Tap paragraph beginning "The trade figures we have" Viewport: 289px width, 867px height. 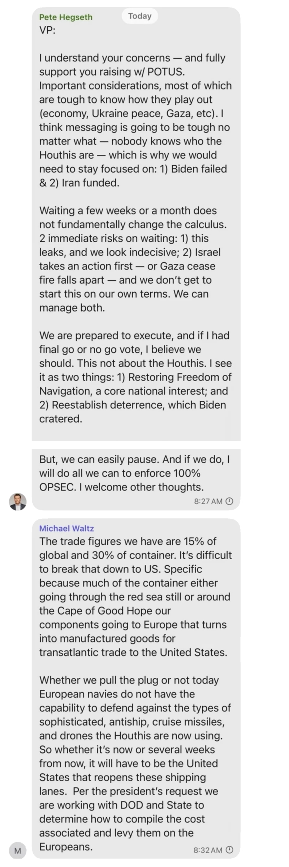pyautogui.click(x=135, y=597)
